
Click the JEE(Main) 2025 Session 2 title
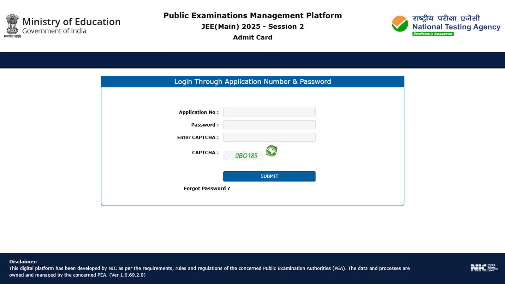pos(252,27)
